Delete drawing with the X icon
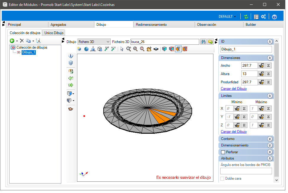 click(x=22, y=41)
